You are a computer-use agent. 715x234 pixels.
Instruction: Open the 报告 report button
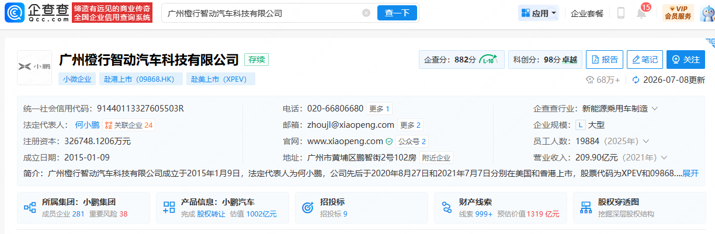tap(605, 60)
